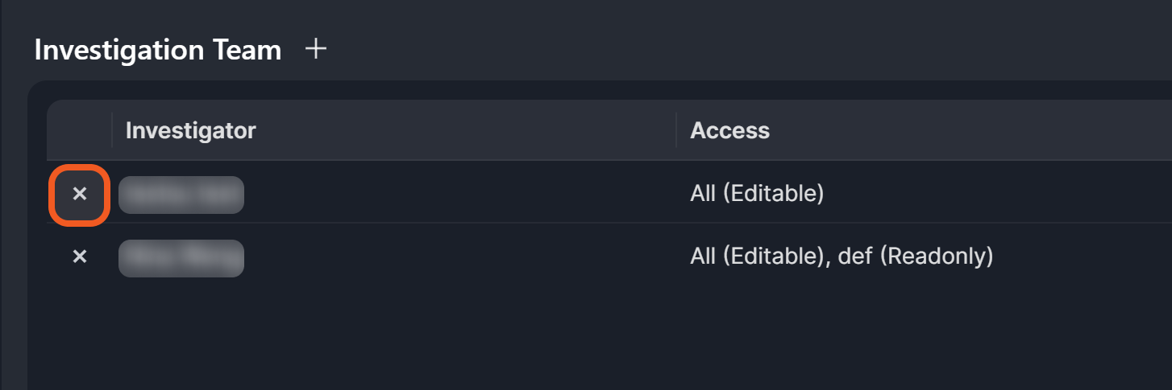Click the "Investigation Team" section heading
The width and height of the screenshot is (1172, 390).
coord(158,50)
